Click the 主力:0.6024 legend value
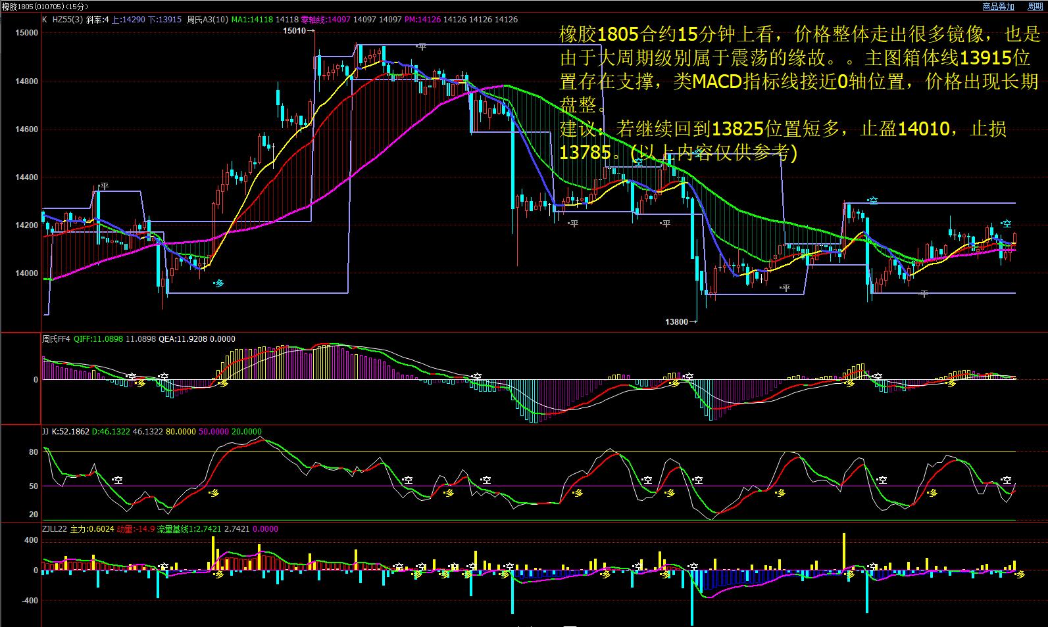 tap(91, 529)
